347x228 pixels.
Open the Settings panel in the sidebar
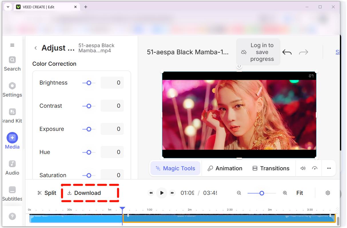click(12, 90)
